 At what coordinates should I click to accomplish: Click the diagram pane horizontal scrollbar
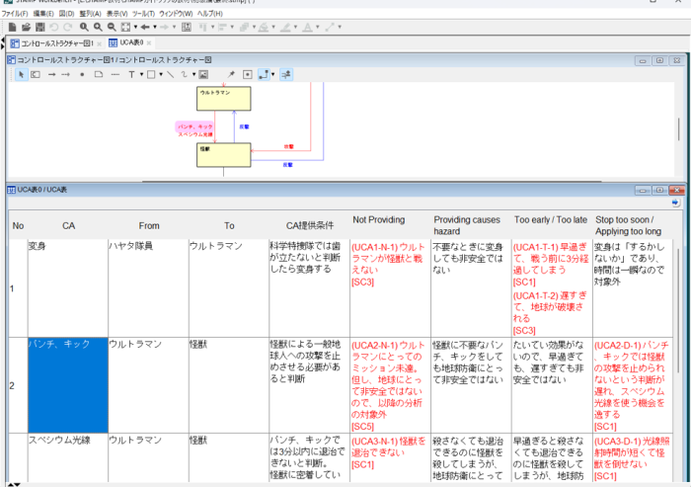(371, 181)
